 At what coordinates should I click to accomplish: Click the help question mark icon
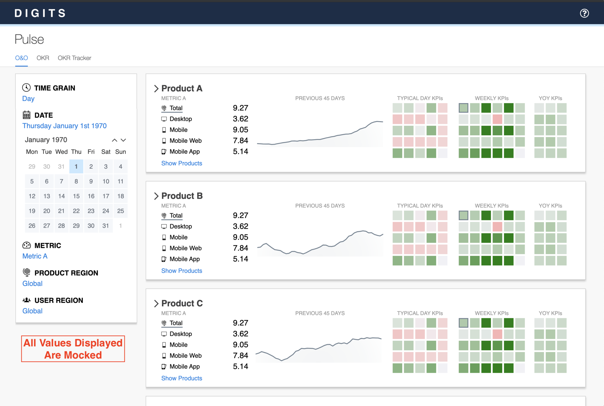[584, 13]
